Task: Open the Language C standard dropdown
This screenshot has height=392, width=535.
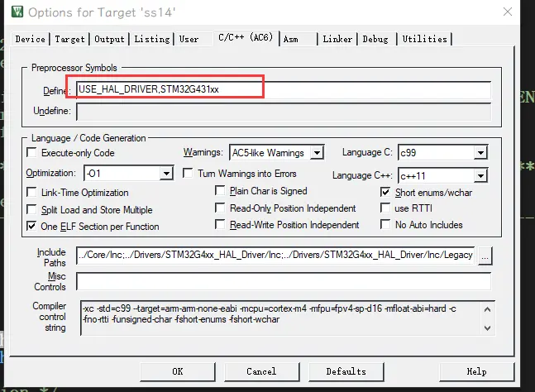Action: point(480,153)
